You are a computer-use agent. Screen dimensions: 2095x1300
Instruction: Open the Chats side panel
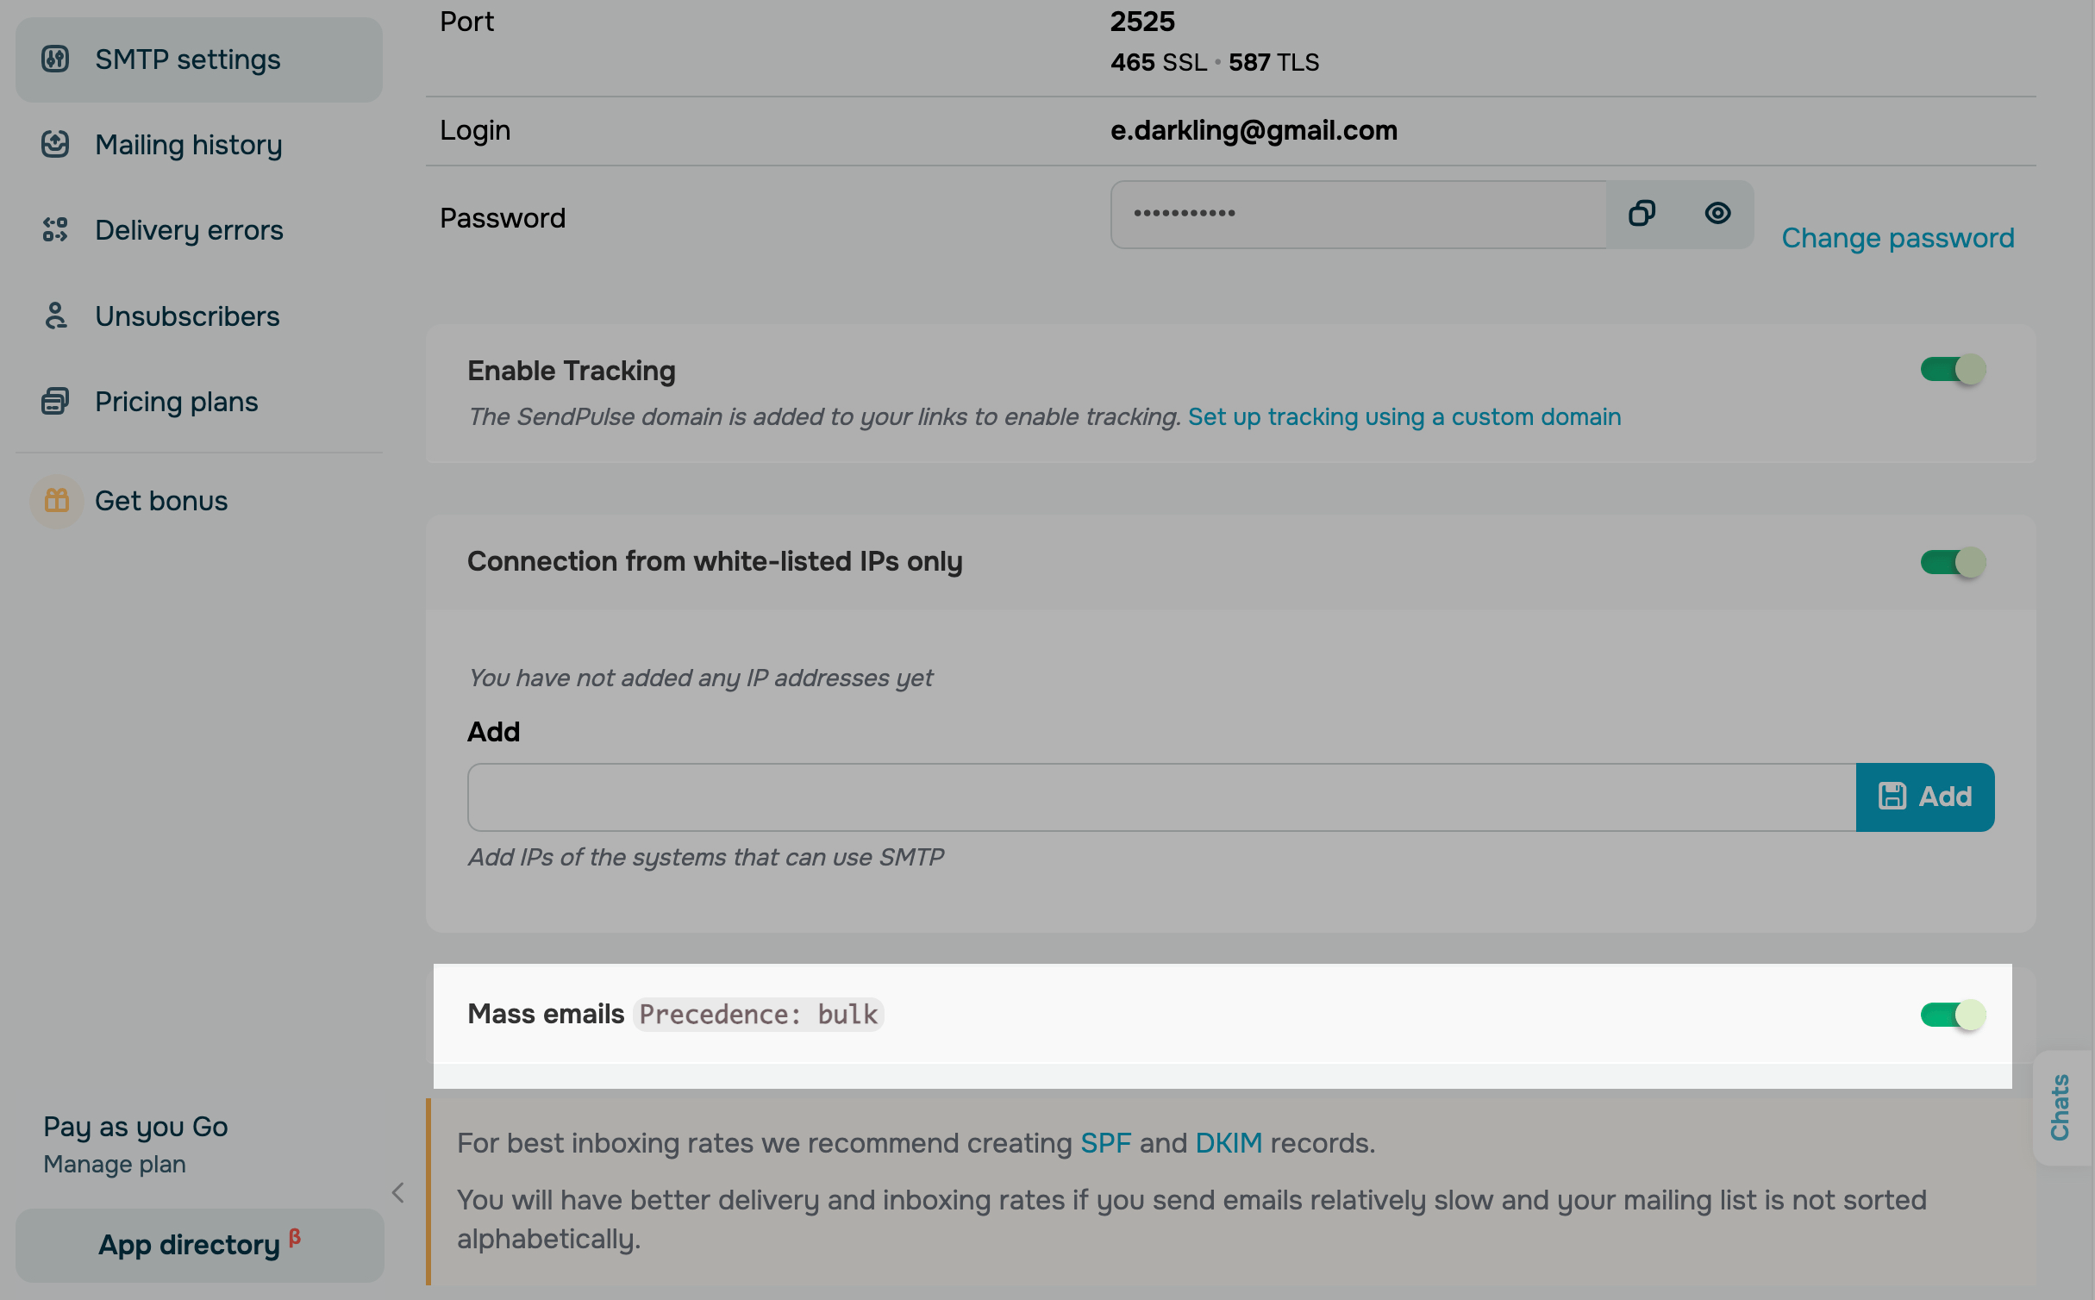coord(2061,1108)
